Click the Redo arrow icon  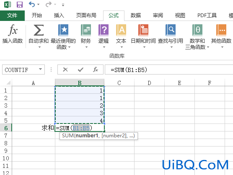click(49, 5)
